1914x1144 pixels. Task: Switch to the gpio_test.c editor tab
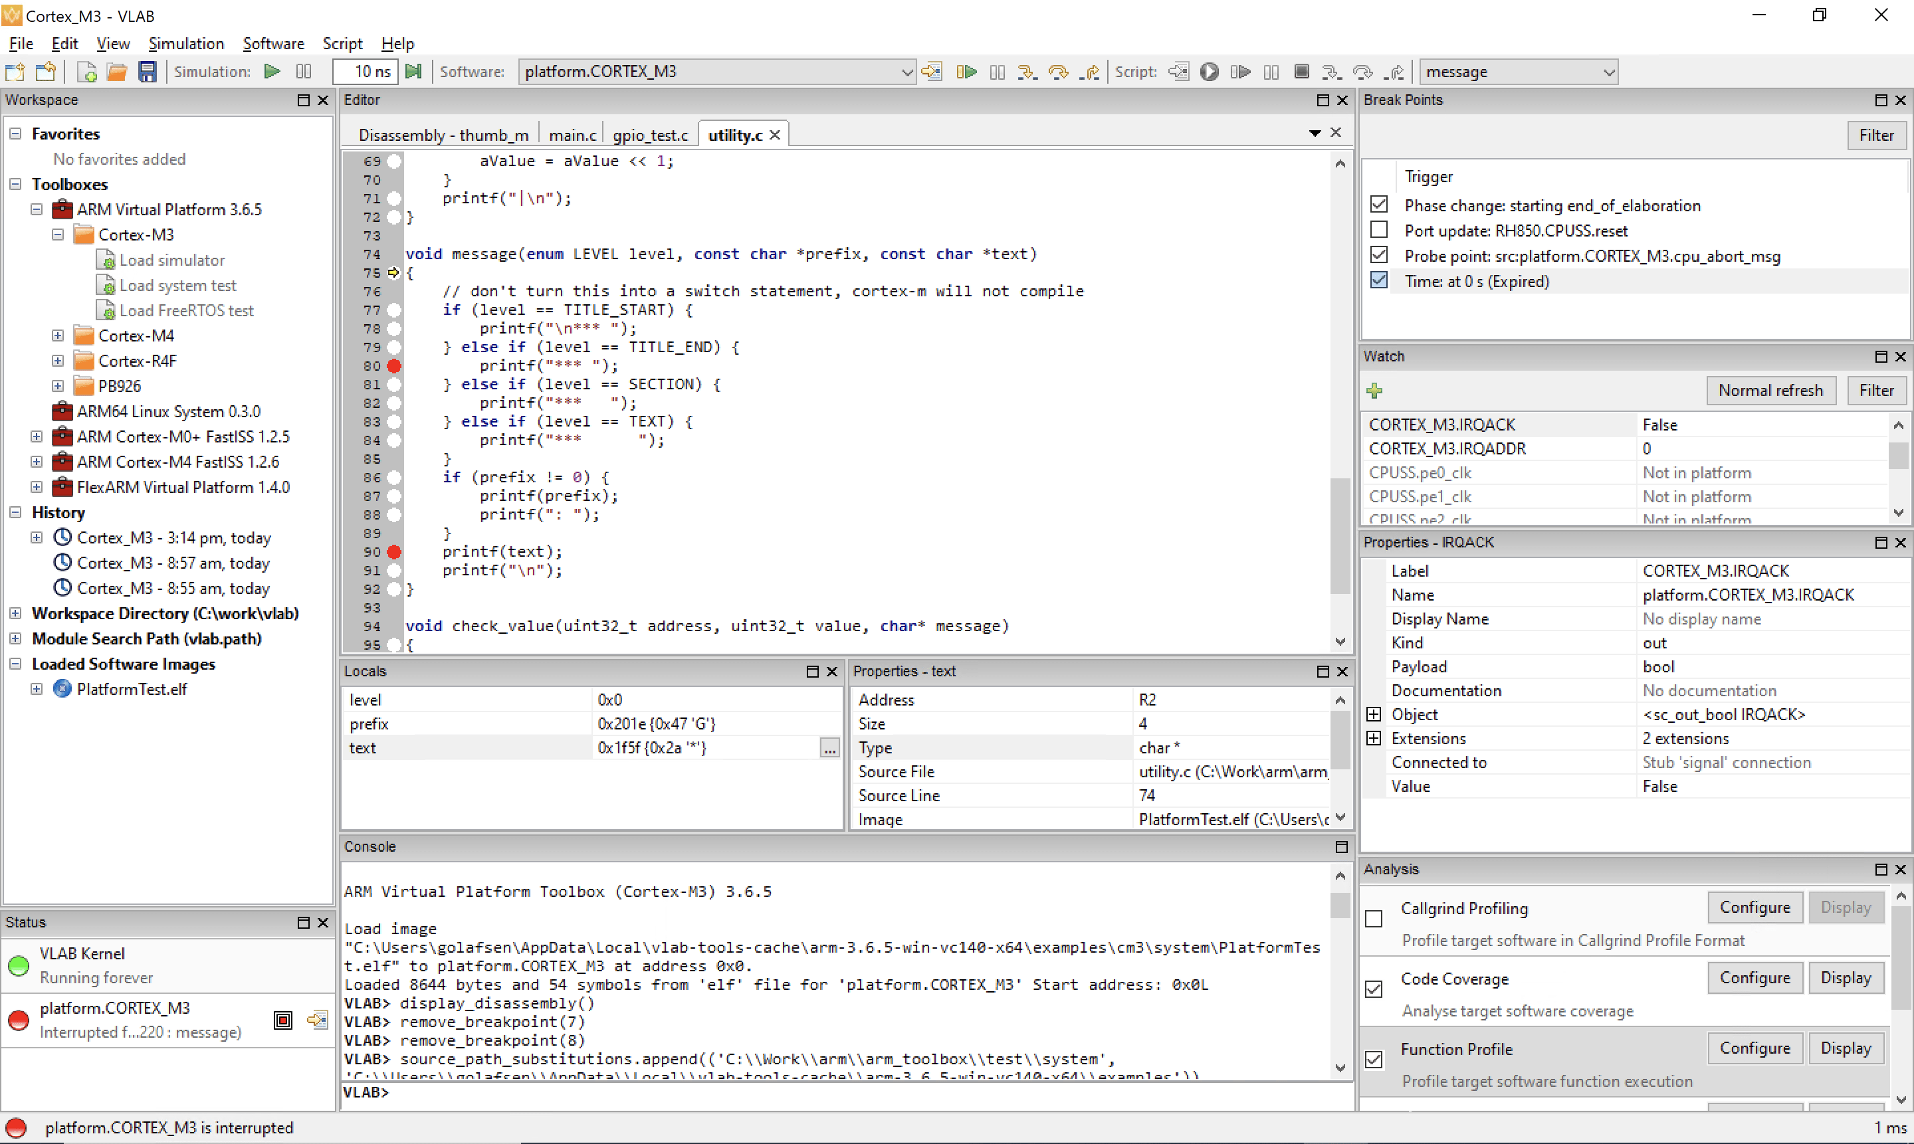pos(650,135)
